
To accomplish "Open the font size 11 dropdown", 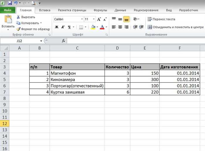I will (94, 19).
